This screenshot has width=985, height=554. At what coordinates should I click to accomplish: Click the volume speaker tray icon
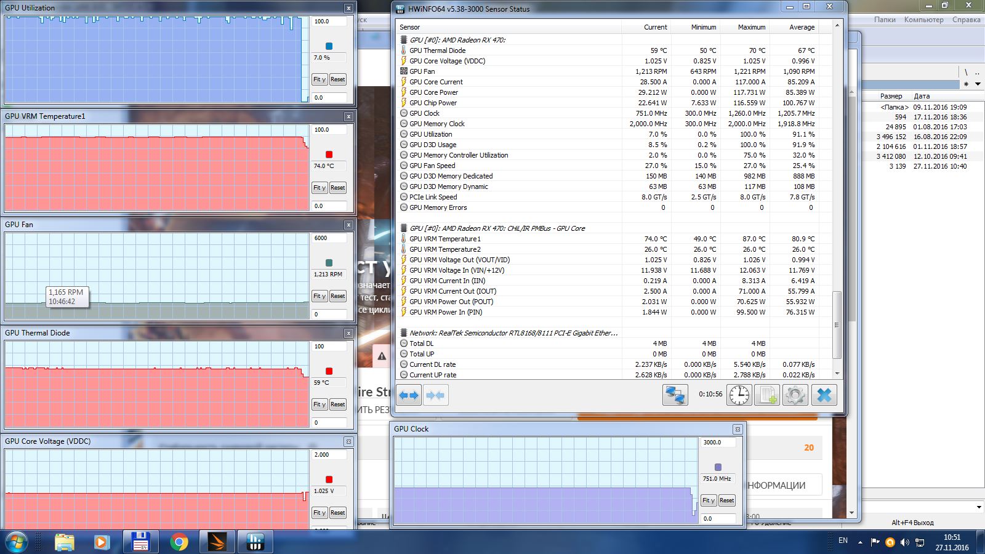904,542
